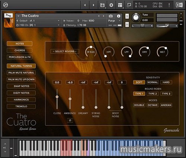Select SNAP NOTES articulation

21,86
